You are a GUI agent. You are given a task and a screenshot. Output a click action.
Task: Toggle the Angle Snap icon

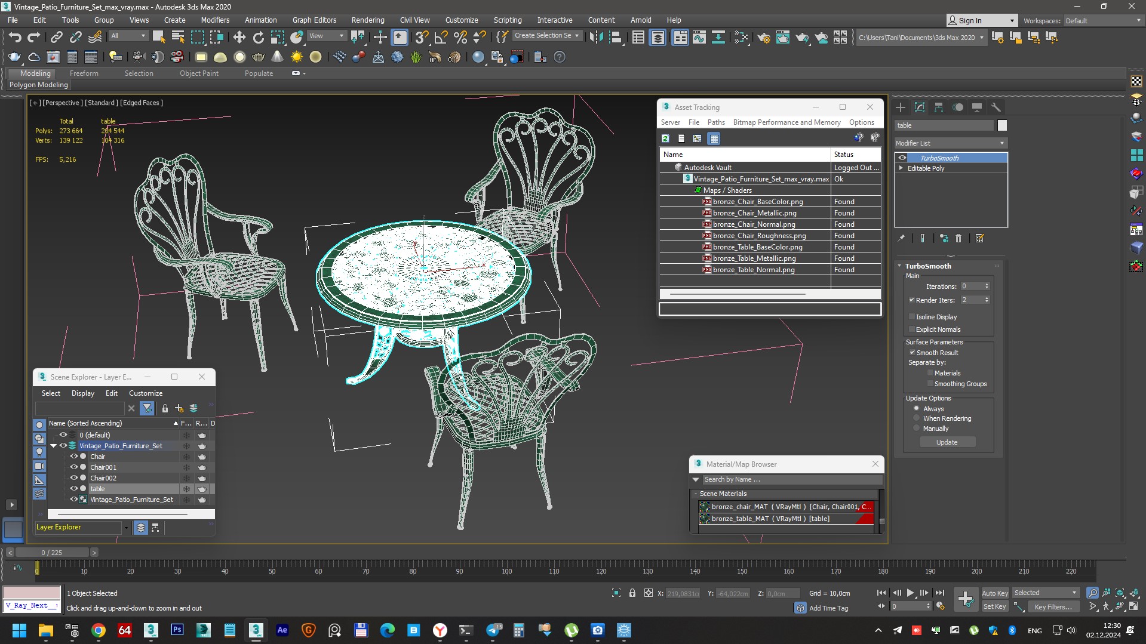click(x=441, y=38)
